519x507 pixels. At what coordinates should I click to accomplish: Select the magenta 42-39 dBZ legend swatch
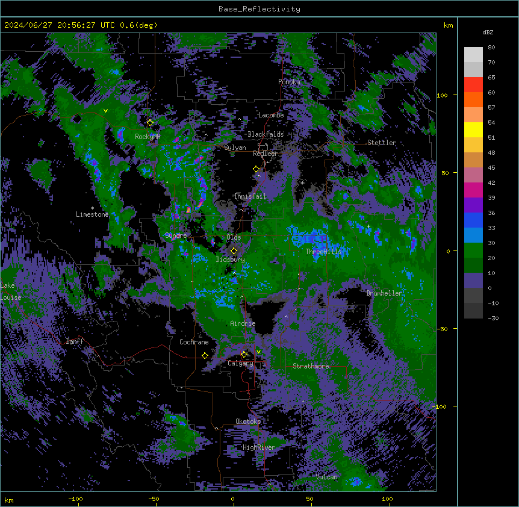[x=473, y=190]
